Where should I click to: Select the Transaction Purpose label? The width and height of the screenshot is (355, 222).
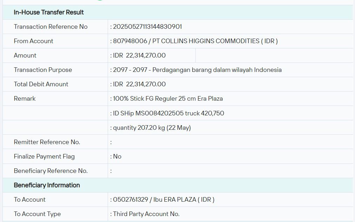(43, 70)
